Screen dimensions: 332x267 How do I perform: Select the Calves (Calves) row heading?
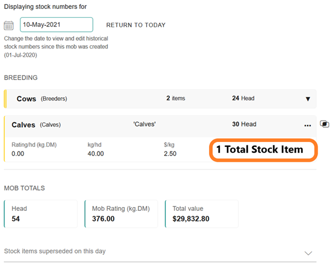[x=39, y=125]
